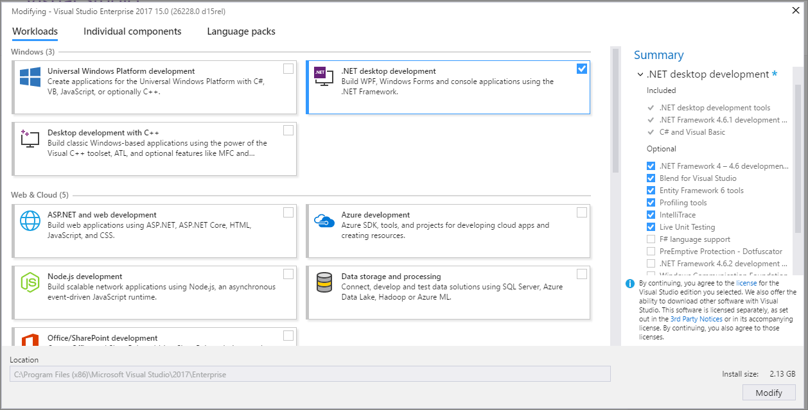Screen dimensions: 808x410
Task: Enable F# language support option
Action: pyautogui.click(x=651, y=239)
